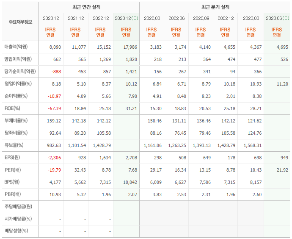The width and height of the screenshot is (292, 239).
Task: Click the '시가배당률(%)' row label
Action: click(18, 219)
